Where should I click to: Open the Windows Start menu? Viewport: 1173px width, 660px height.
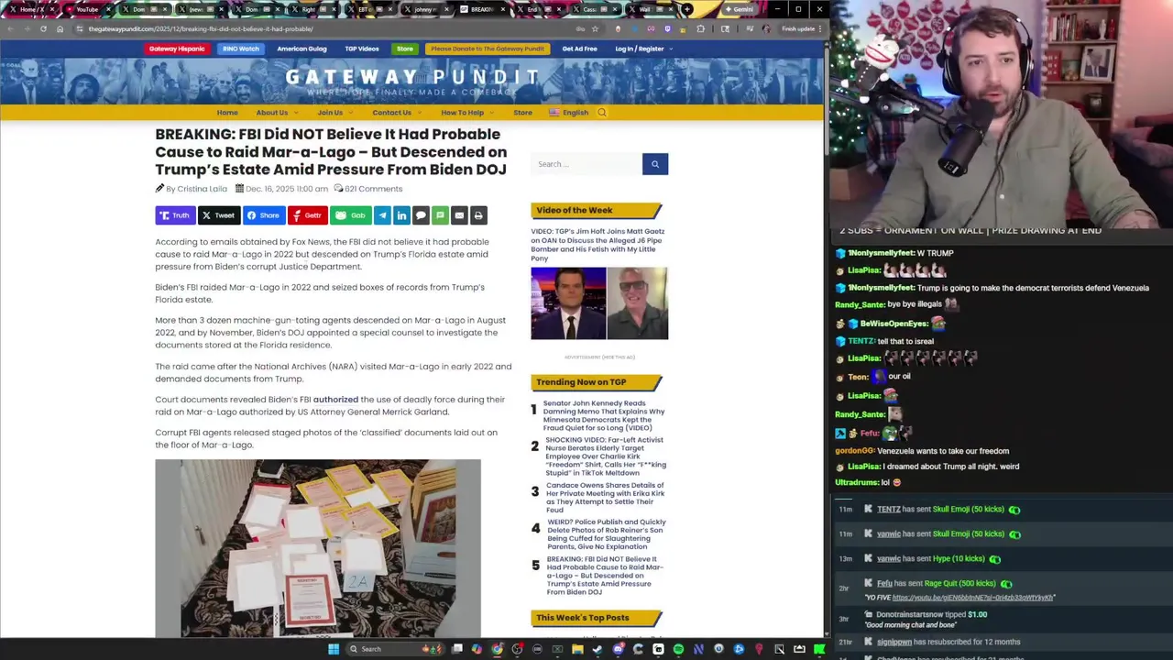334,649
